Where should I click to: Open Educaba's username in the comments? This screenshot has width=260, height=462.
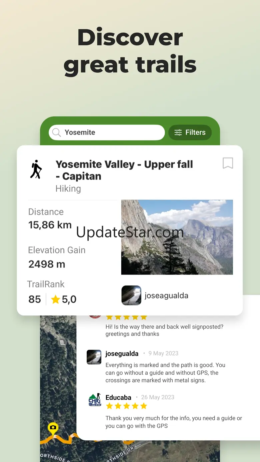(x=118, y=397)
